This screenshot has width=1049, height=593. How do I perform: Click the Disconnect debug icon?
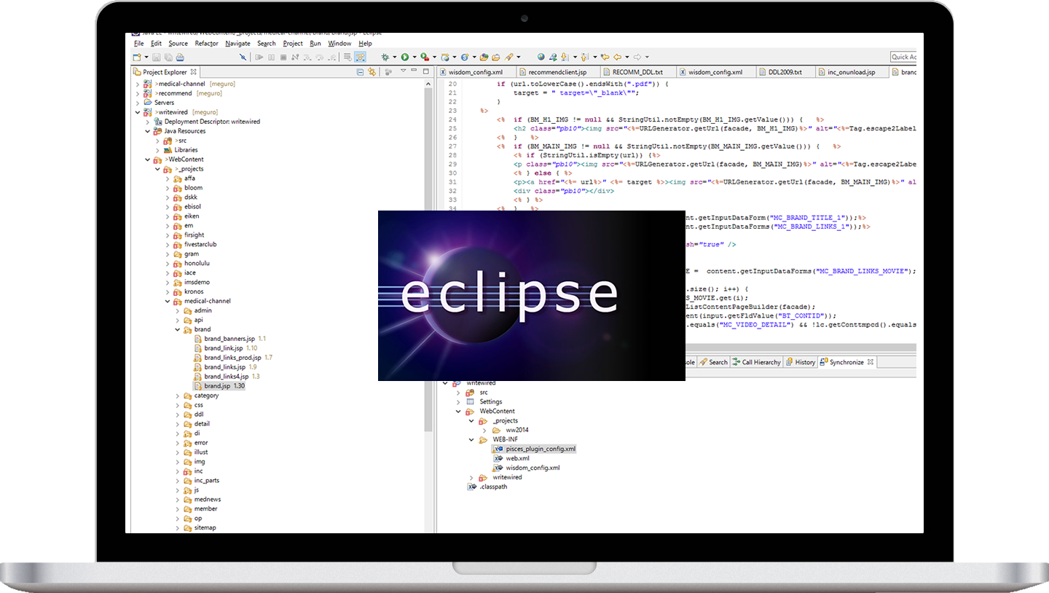294,57
